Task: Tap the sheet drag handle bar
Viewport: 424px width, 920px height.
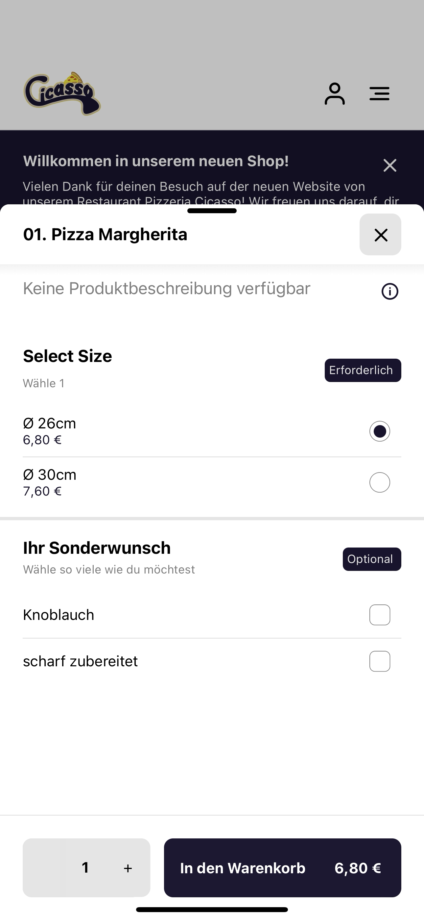Action: [212, 211]
